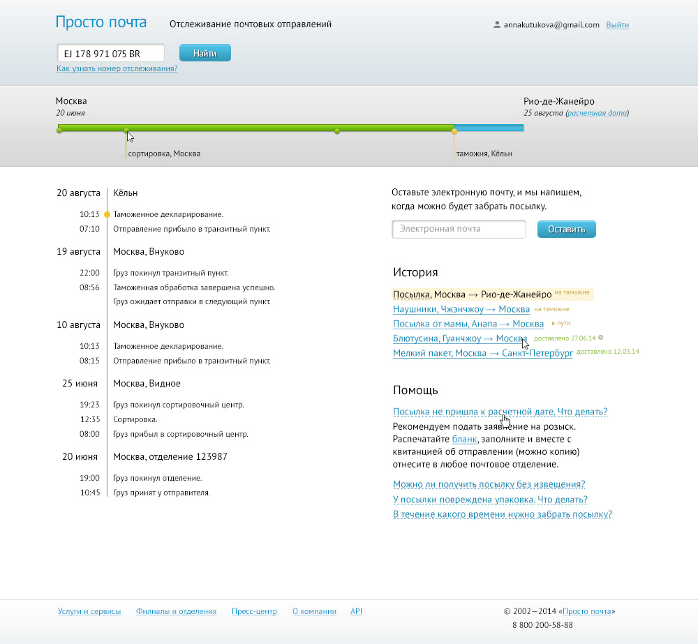Open 'Филиалы и отделения' in the footer
This screenshot has width=698, height=644.
[x=176, y=611]
